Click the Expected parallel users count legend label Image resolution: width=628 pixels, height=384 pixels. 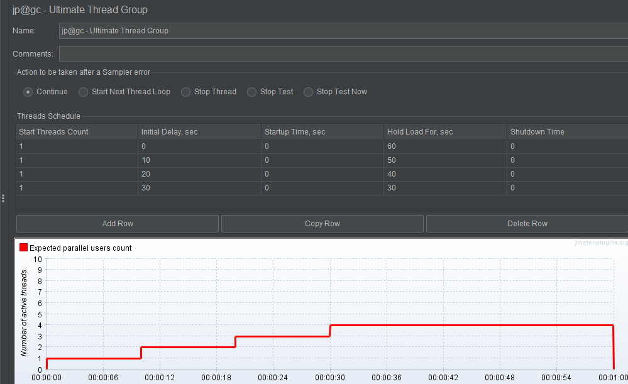pos(80,248)
